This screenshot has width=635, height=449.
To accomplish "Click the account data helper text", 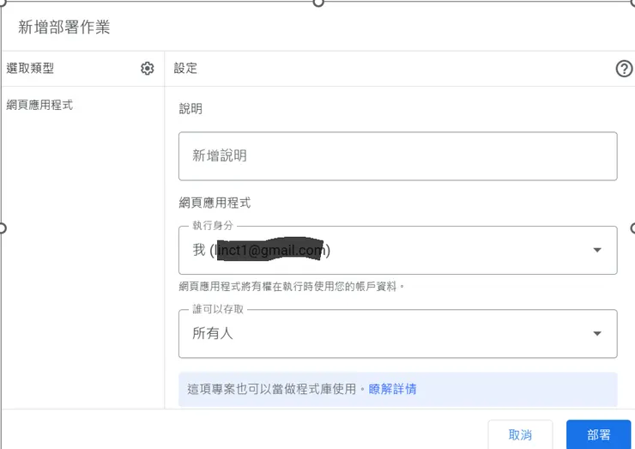I will (x=291, y=286).
